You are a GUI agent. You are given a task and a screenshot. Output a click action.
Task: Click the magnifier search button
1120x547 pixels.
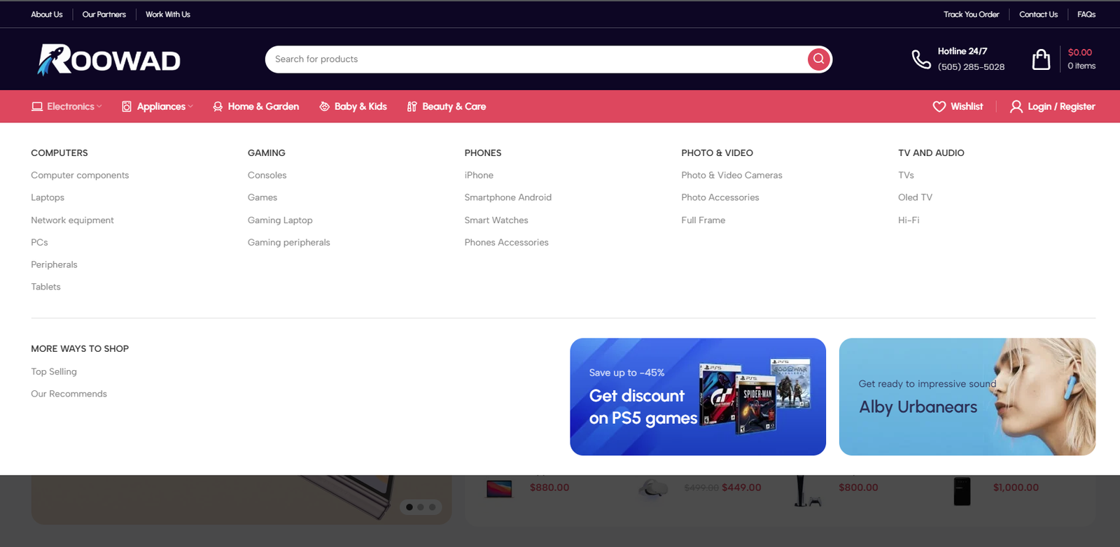[818, 59]
